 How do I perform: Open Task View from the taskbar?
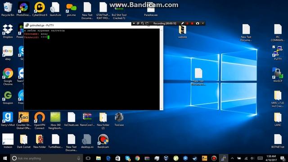(88, 158)
